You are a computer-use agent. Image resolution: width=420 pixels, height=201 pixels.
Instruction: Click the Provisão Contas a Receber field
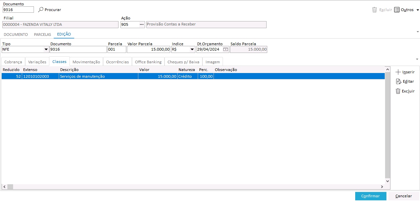tap(206, 24)
